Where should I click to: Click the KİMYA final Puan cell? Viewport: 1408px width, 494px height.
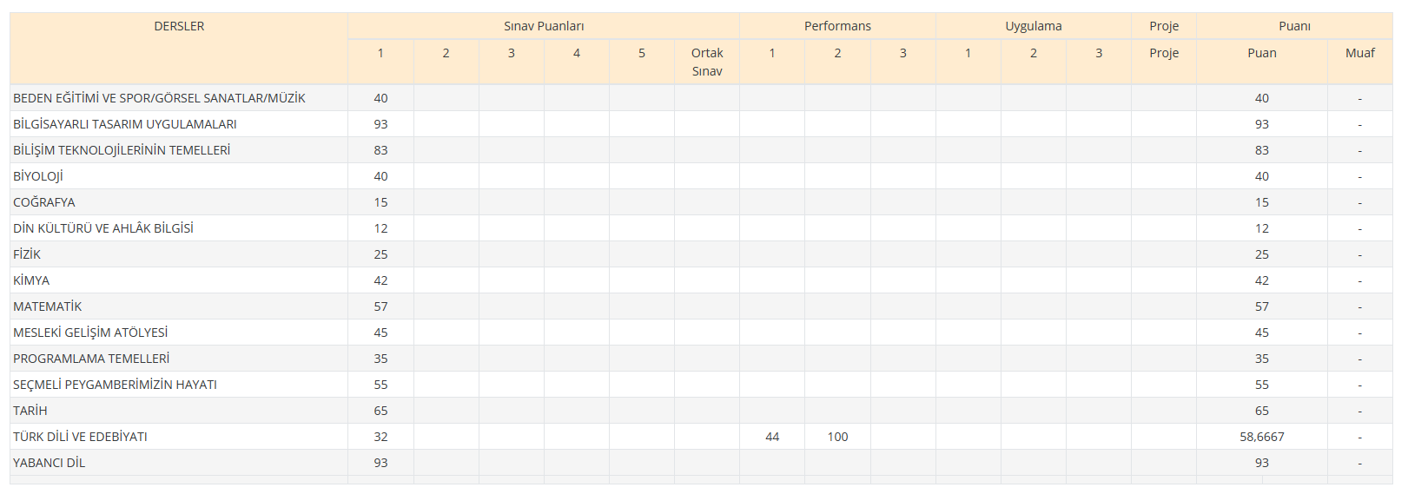(x=1261, y=280)
